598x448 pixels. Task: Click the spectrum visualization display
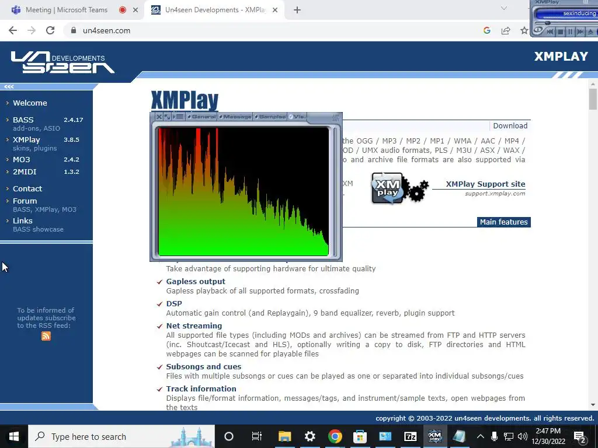click(244, 191)
